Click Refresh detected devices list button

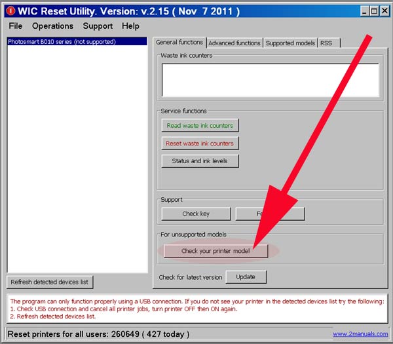50,282
